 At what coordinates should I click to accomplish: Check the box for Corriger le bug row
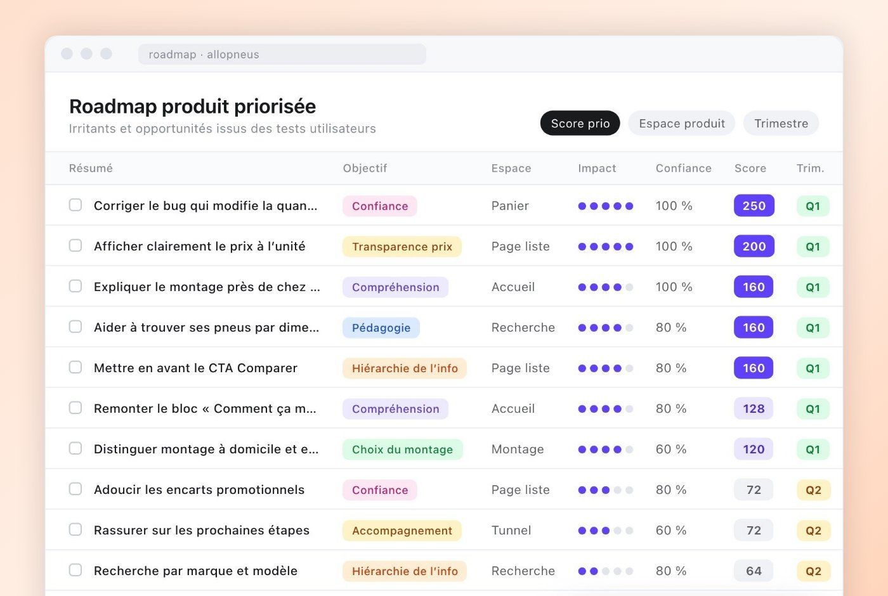click(75, 205)
